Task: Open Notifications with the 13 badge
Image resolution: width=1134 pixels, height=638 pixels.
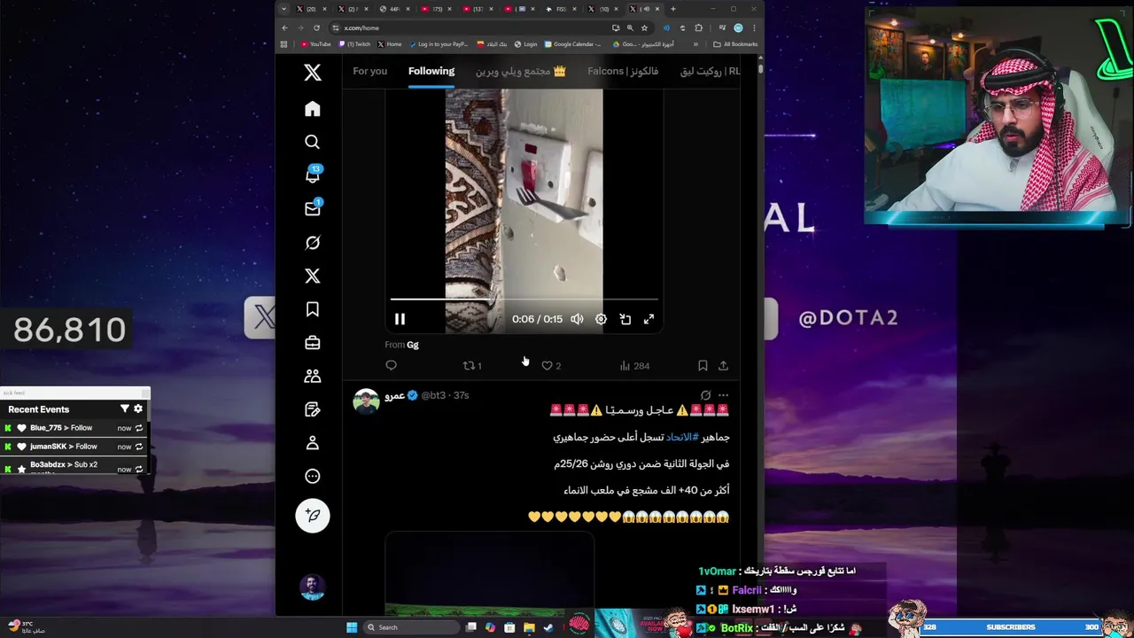Action: (313, 175)
